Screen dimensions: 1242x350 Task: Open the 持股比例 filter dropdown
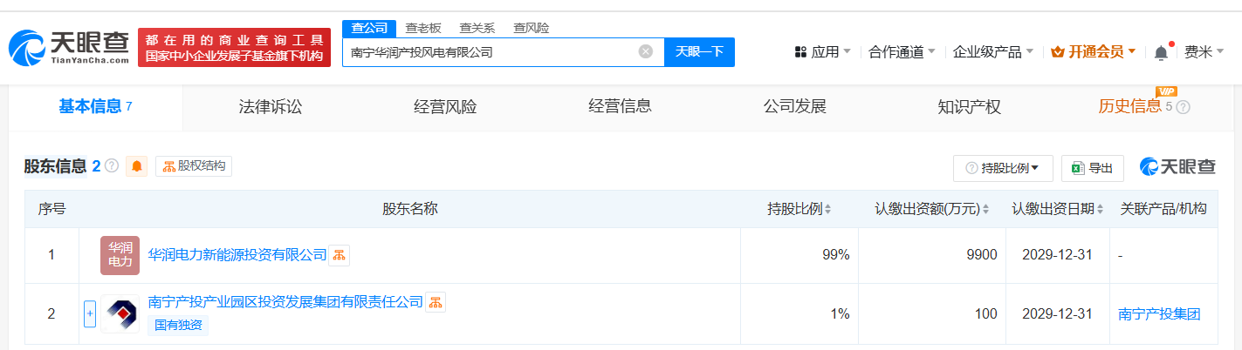1003,168
